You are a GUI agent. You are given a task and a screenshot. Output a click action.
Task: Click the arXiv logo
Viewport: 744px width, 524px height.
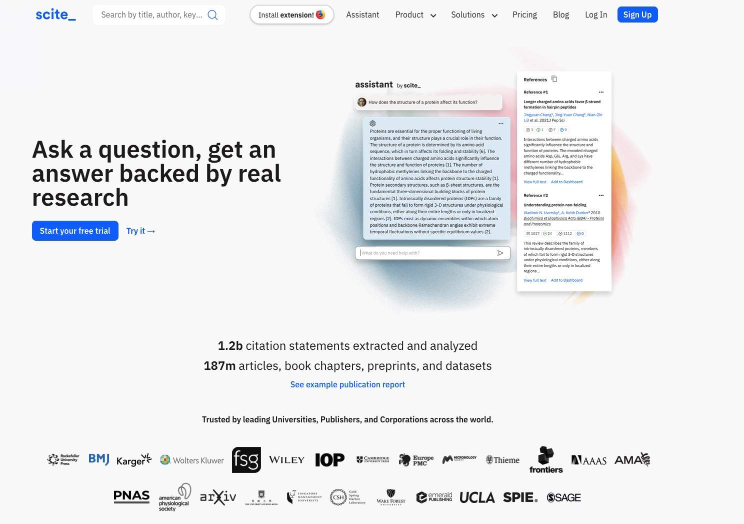[x=218, y=497]
